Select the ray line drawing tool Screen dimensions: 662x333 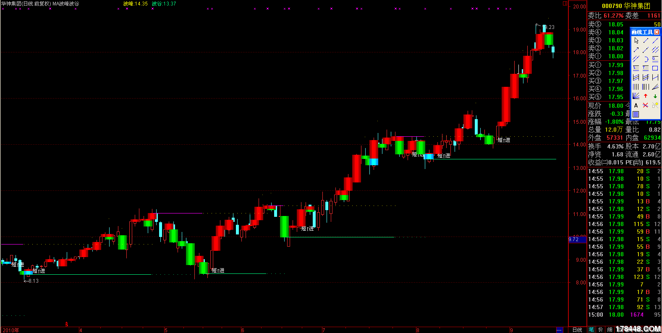point(646,50)
